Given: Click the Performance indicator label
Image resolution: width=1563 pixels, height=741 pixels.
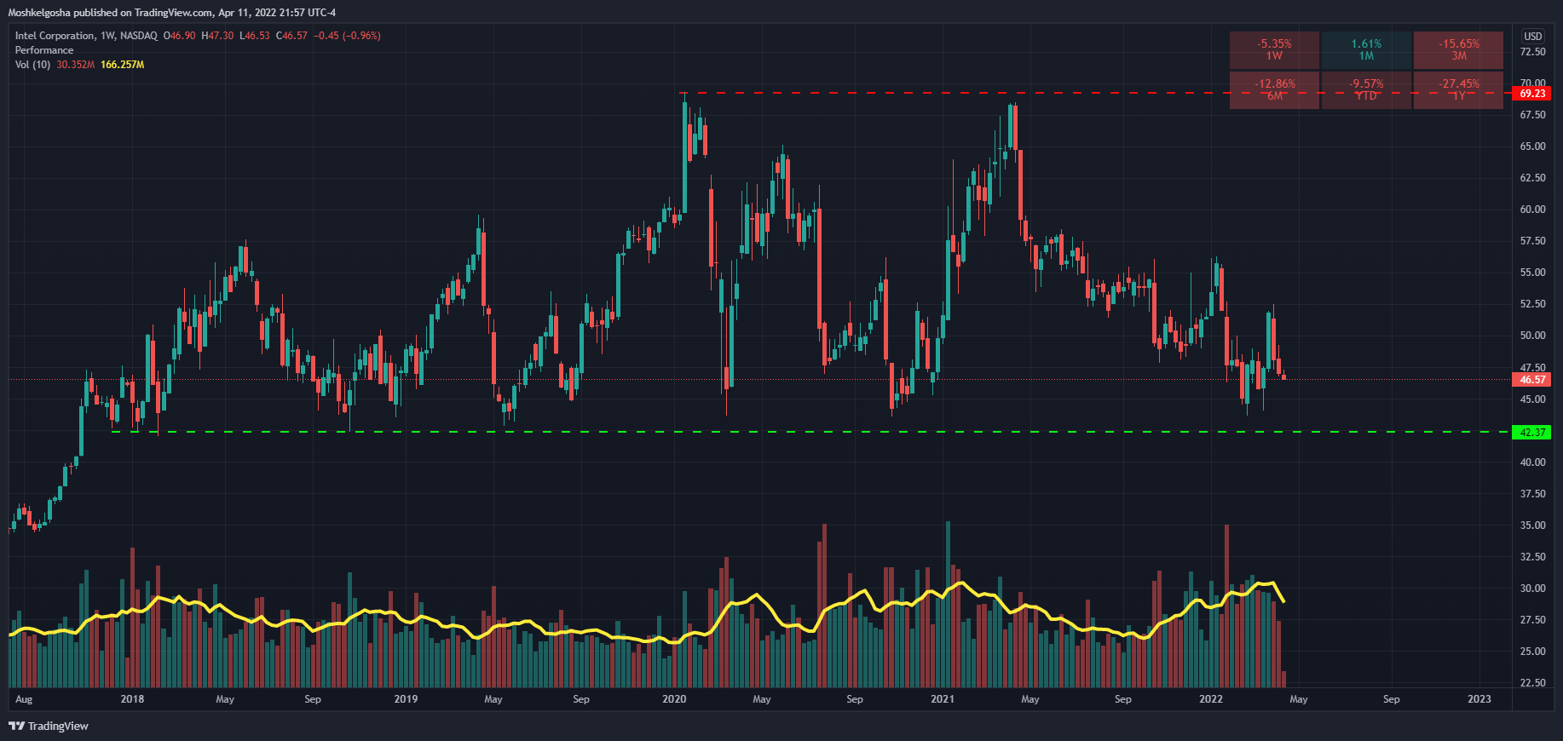Looking at the screenshot, I should [x=44, y=50].
